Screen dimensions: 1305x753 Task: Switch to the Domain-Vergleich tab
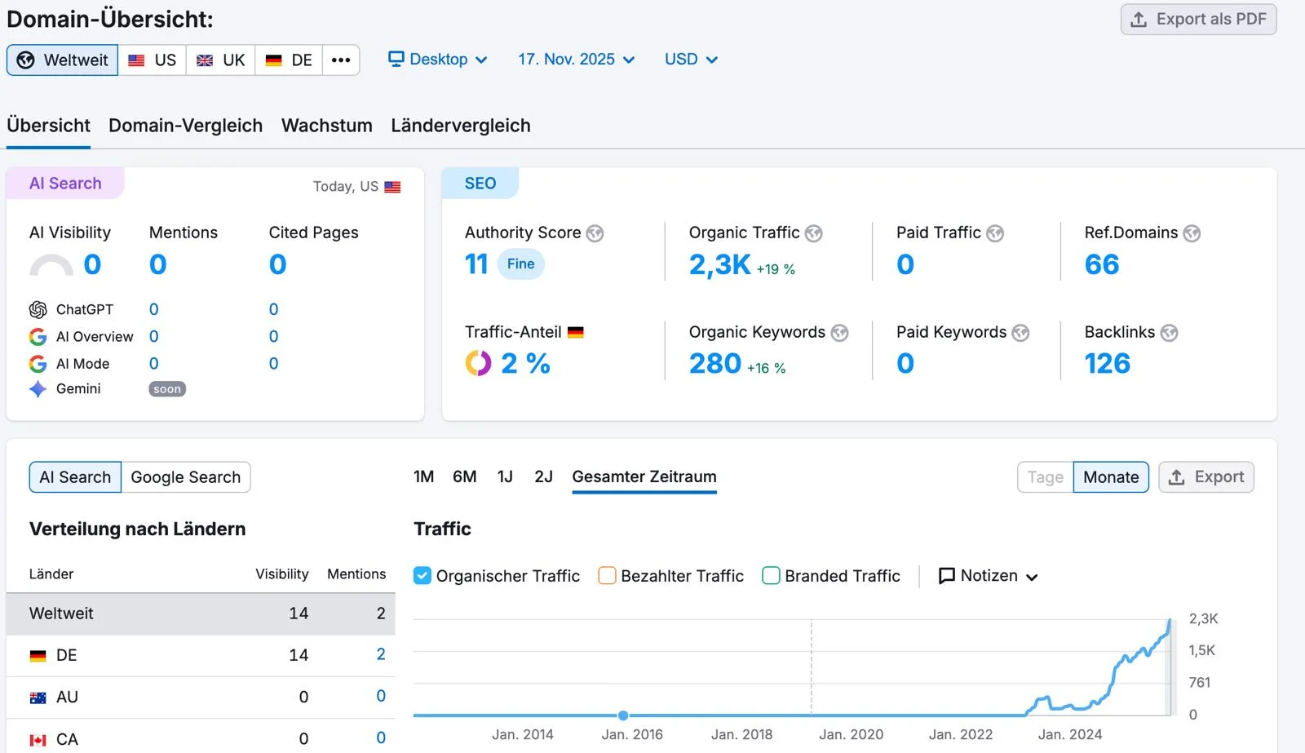(185, 126)
